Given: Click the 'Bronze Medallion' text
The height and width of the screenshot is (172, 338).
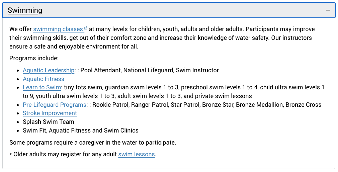Looking at the screenshot, I should (x=259, y=105).
